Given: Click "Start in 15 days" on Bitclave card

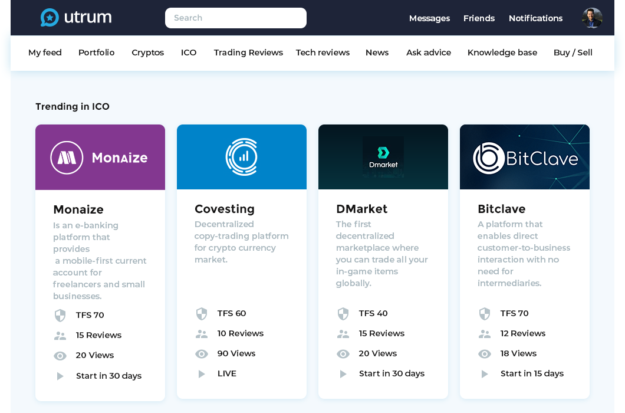Looking at the screenshot, I should point(532,374).
